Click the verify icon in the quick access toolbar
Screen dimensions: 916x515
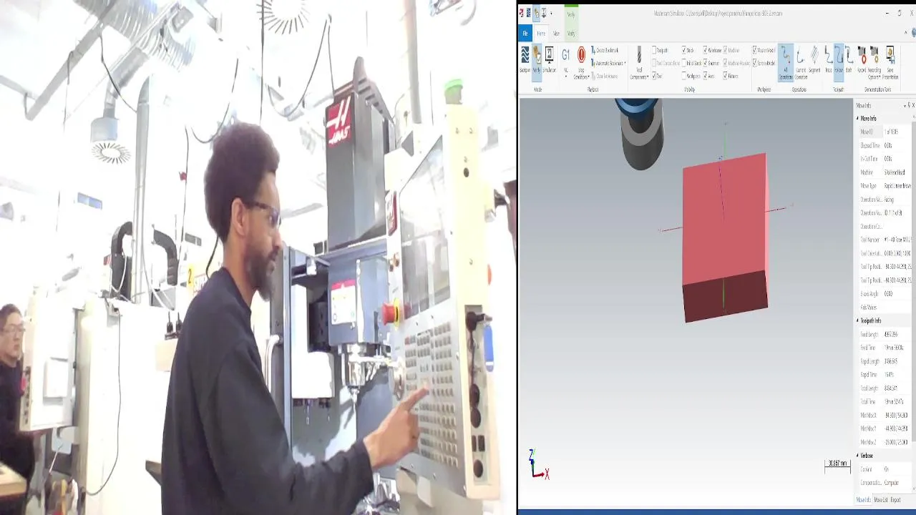pos(536,13)
